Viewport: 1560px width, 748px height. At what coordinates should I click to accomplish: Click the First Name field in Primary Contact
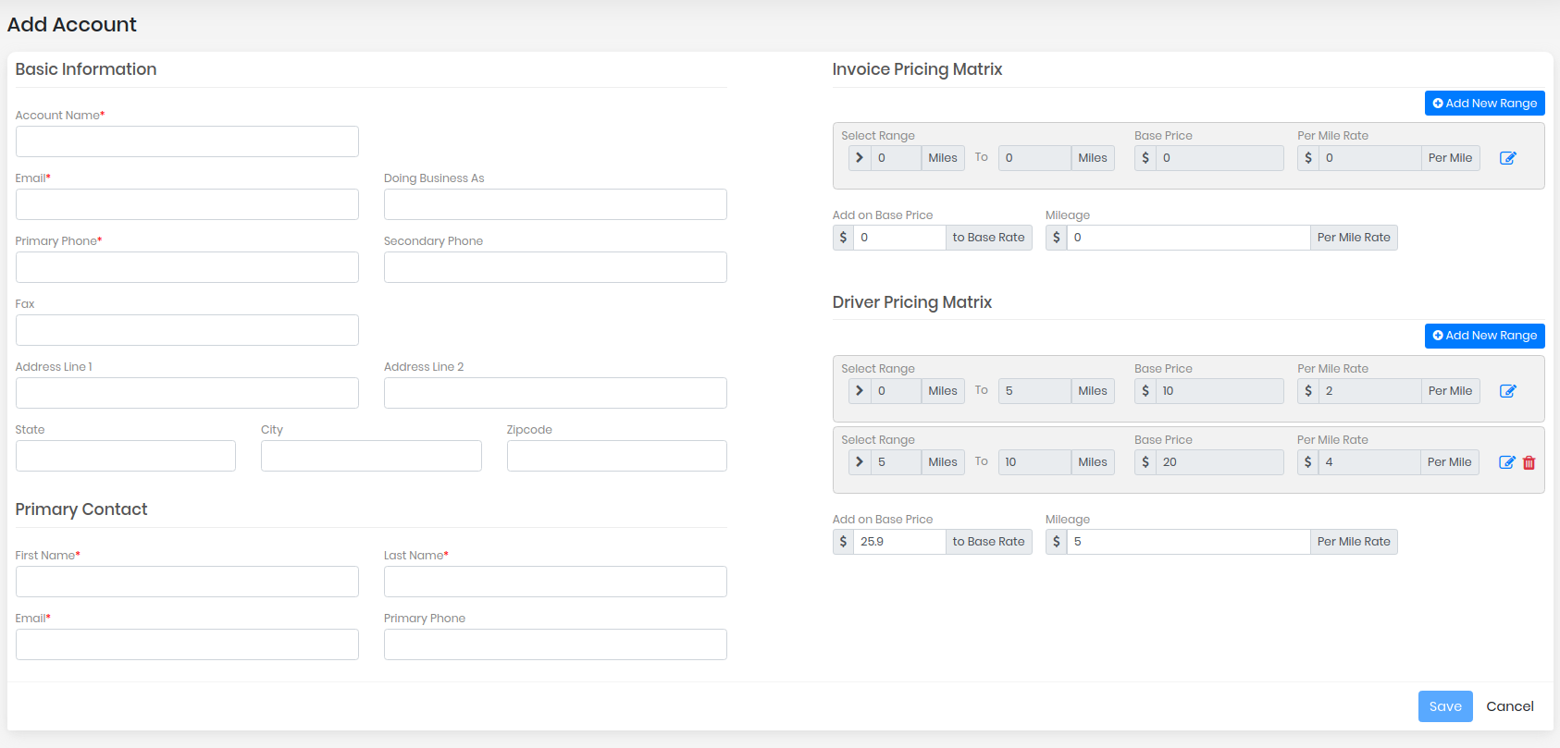tap(187, 582)
